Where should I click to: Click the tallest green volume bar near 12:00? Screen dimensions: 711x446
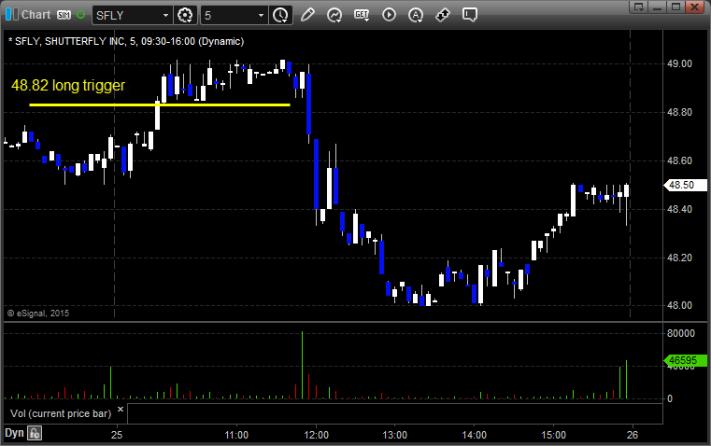tap(302, 365)
